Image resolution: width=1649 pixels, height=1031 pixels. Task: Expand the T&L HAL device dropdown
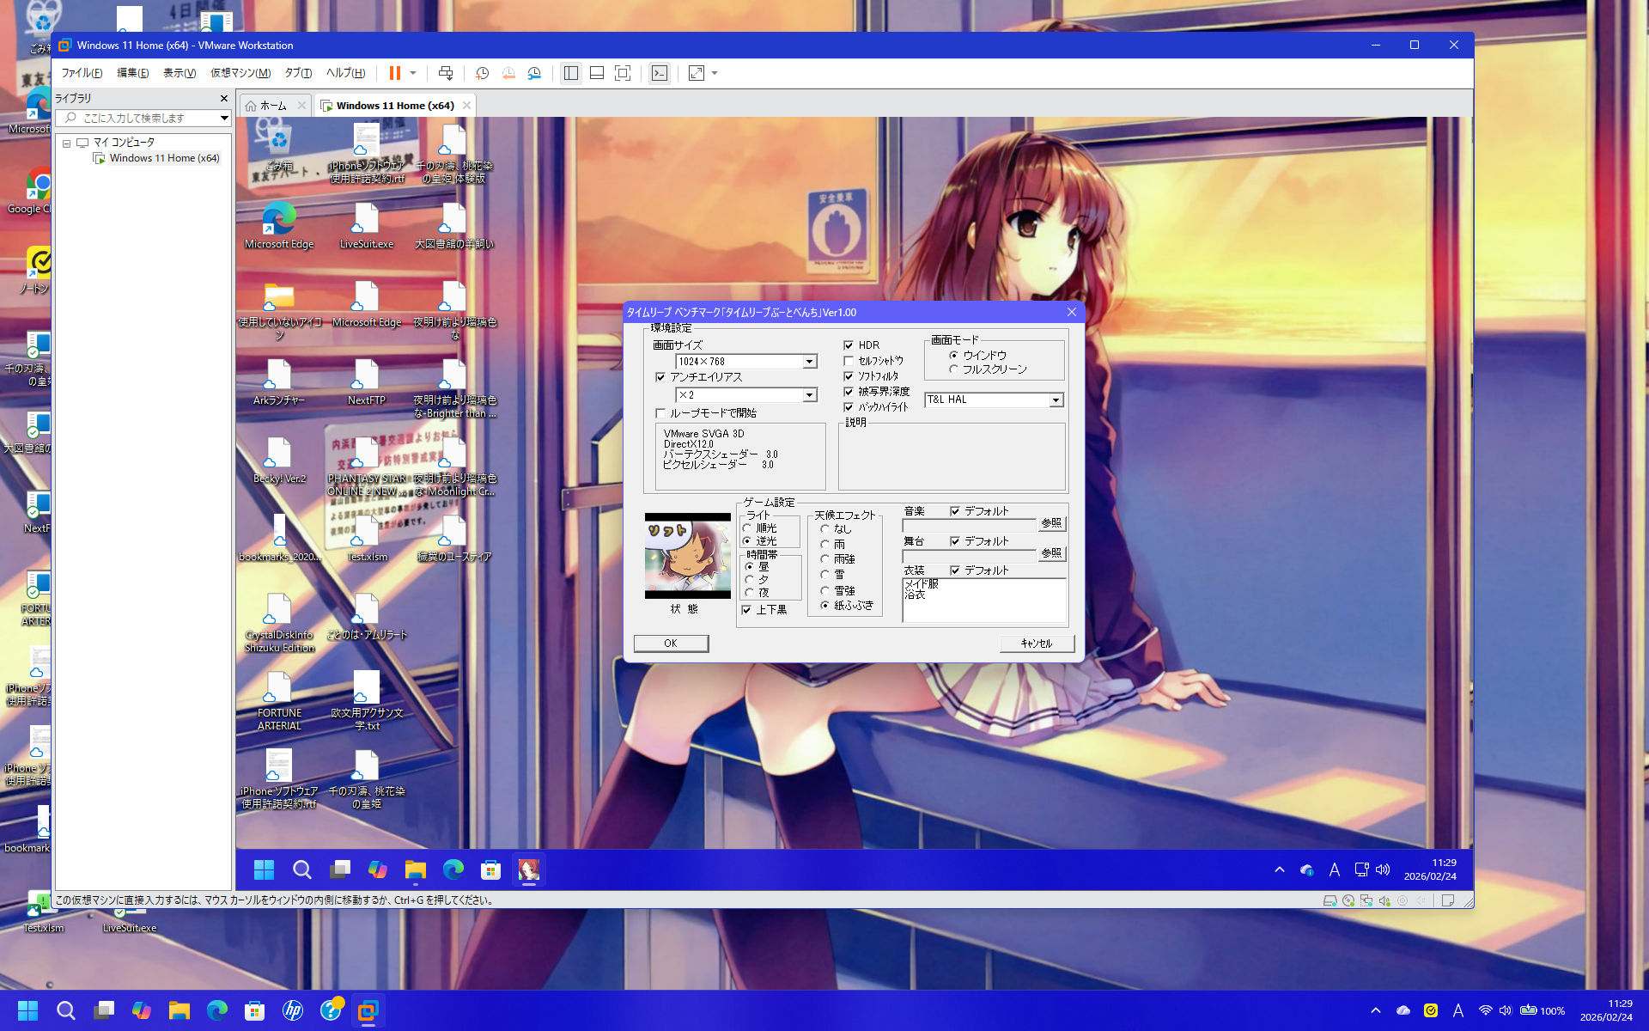click(1056, 400)
